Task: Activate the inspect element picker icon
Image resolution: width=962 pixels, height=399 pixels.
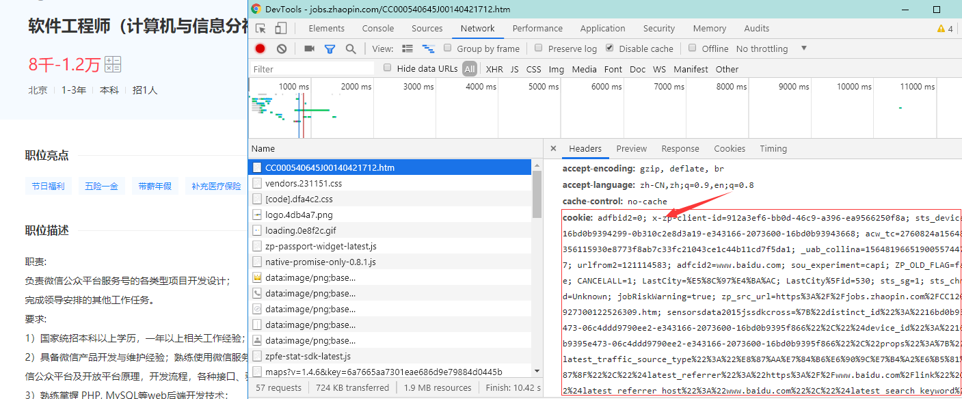Action: [x=260, y=28]
